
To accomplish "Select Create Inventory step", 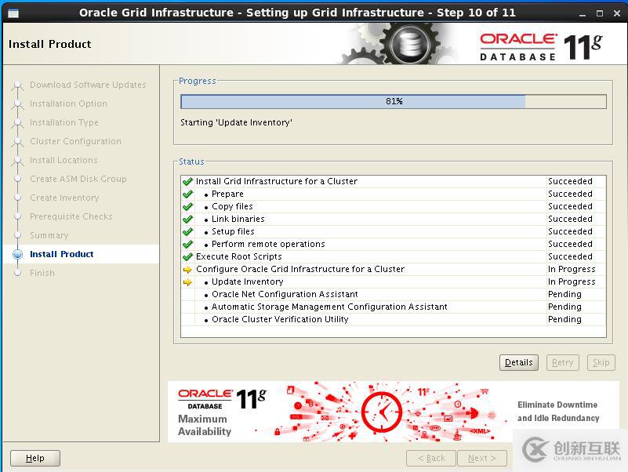I will coord(64,198).
